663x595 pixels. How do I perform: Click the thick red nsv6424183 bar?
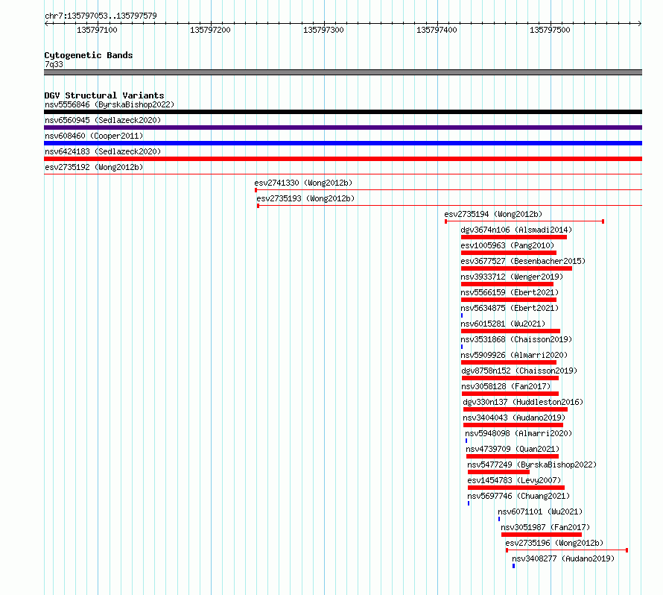343,159
